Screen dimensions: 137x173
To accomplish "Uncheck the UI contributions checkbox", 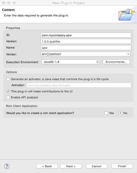I will point(8,91).
